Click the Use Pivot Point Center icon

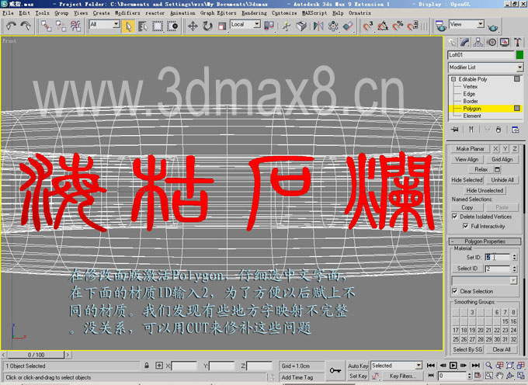click(269, 26)
